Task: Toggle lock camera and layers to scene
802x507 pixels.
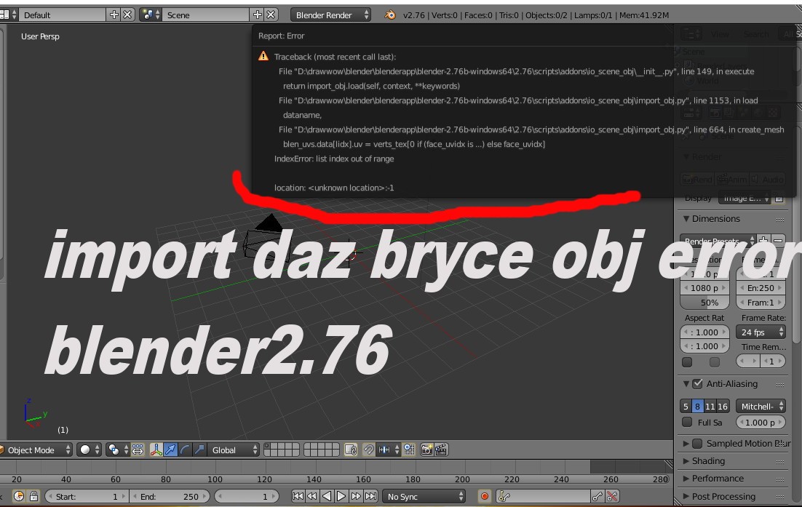Action: coord(350,450)
